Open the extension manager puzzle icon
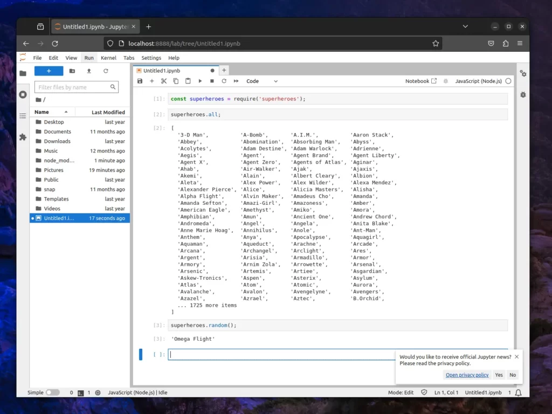 23,137
